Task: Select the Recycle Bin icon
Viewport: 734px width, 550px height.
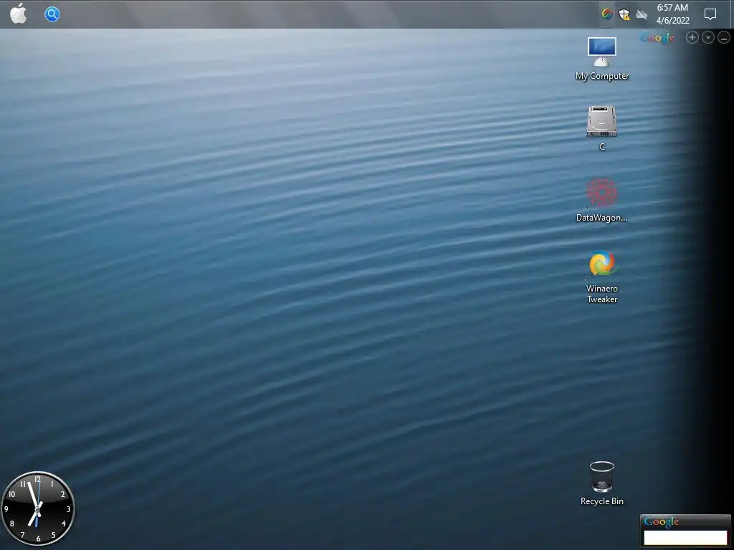Action: click(602, 483)
